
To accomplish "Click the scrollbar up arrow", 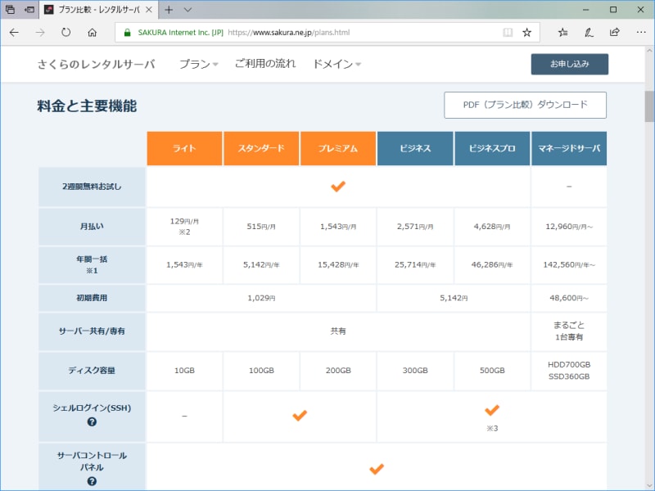I will (x=649, y=51).
